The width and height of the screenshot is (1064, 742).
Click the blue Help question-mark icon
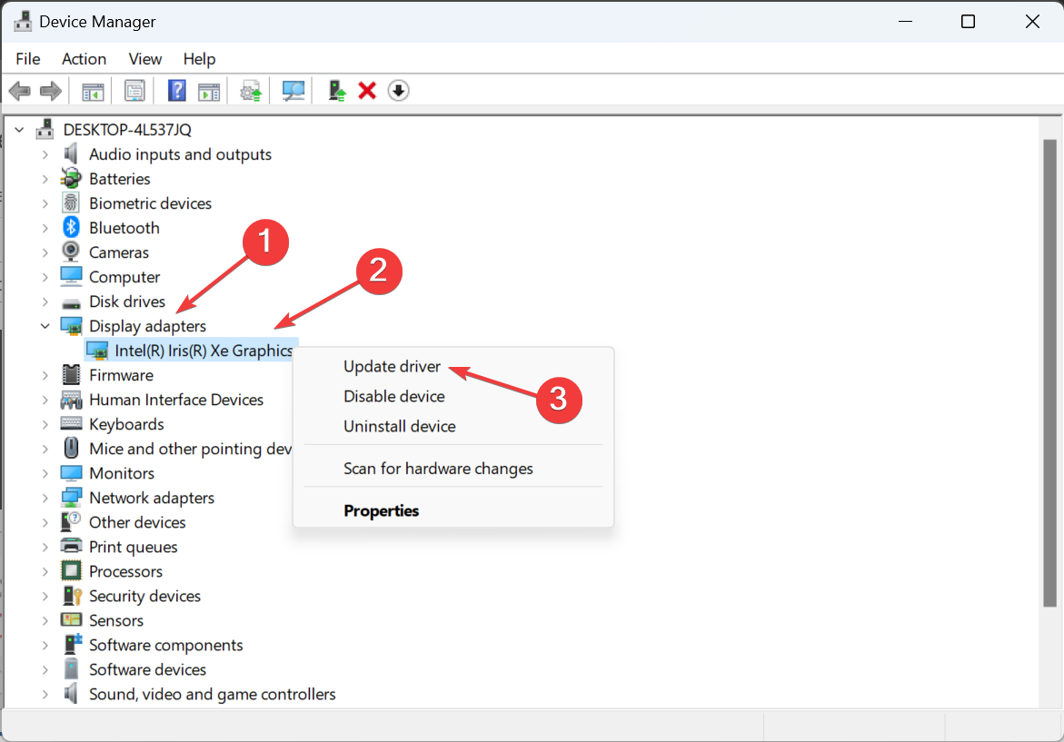pyautogui.click(x=176, y=90)
